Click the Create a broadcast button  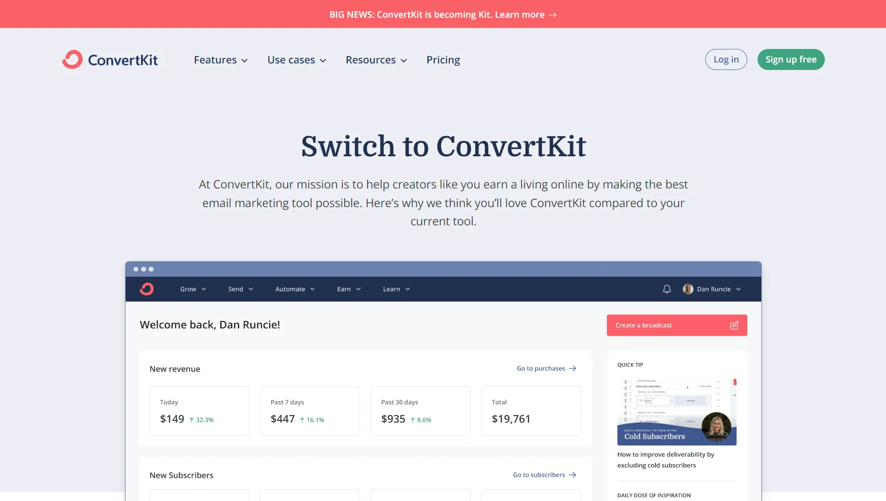click(677, 325)
